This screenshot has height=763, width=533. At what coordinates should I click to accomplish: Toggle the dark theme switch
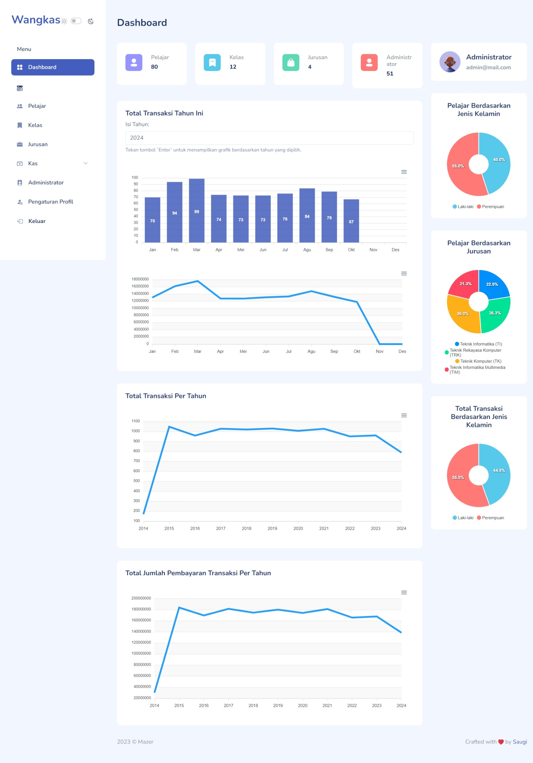pos(76,21)
